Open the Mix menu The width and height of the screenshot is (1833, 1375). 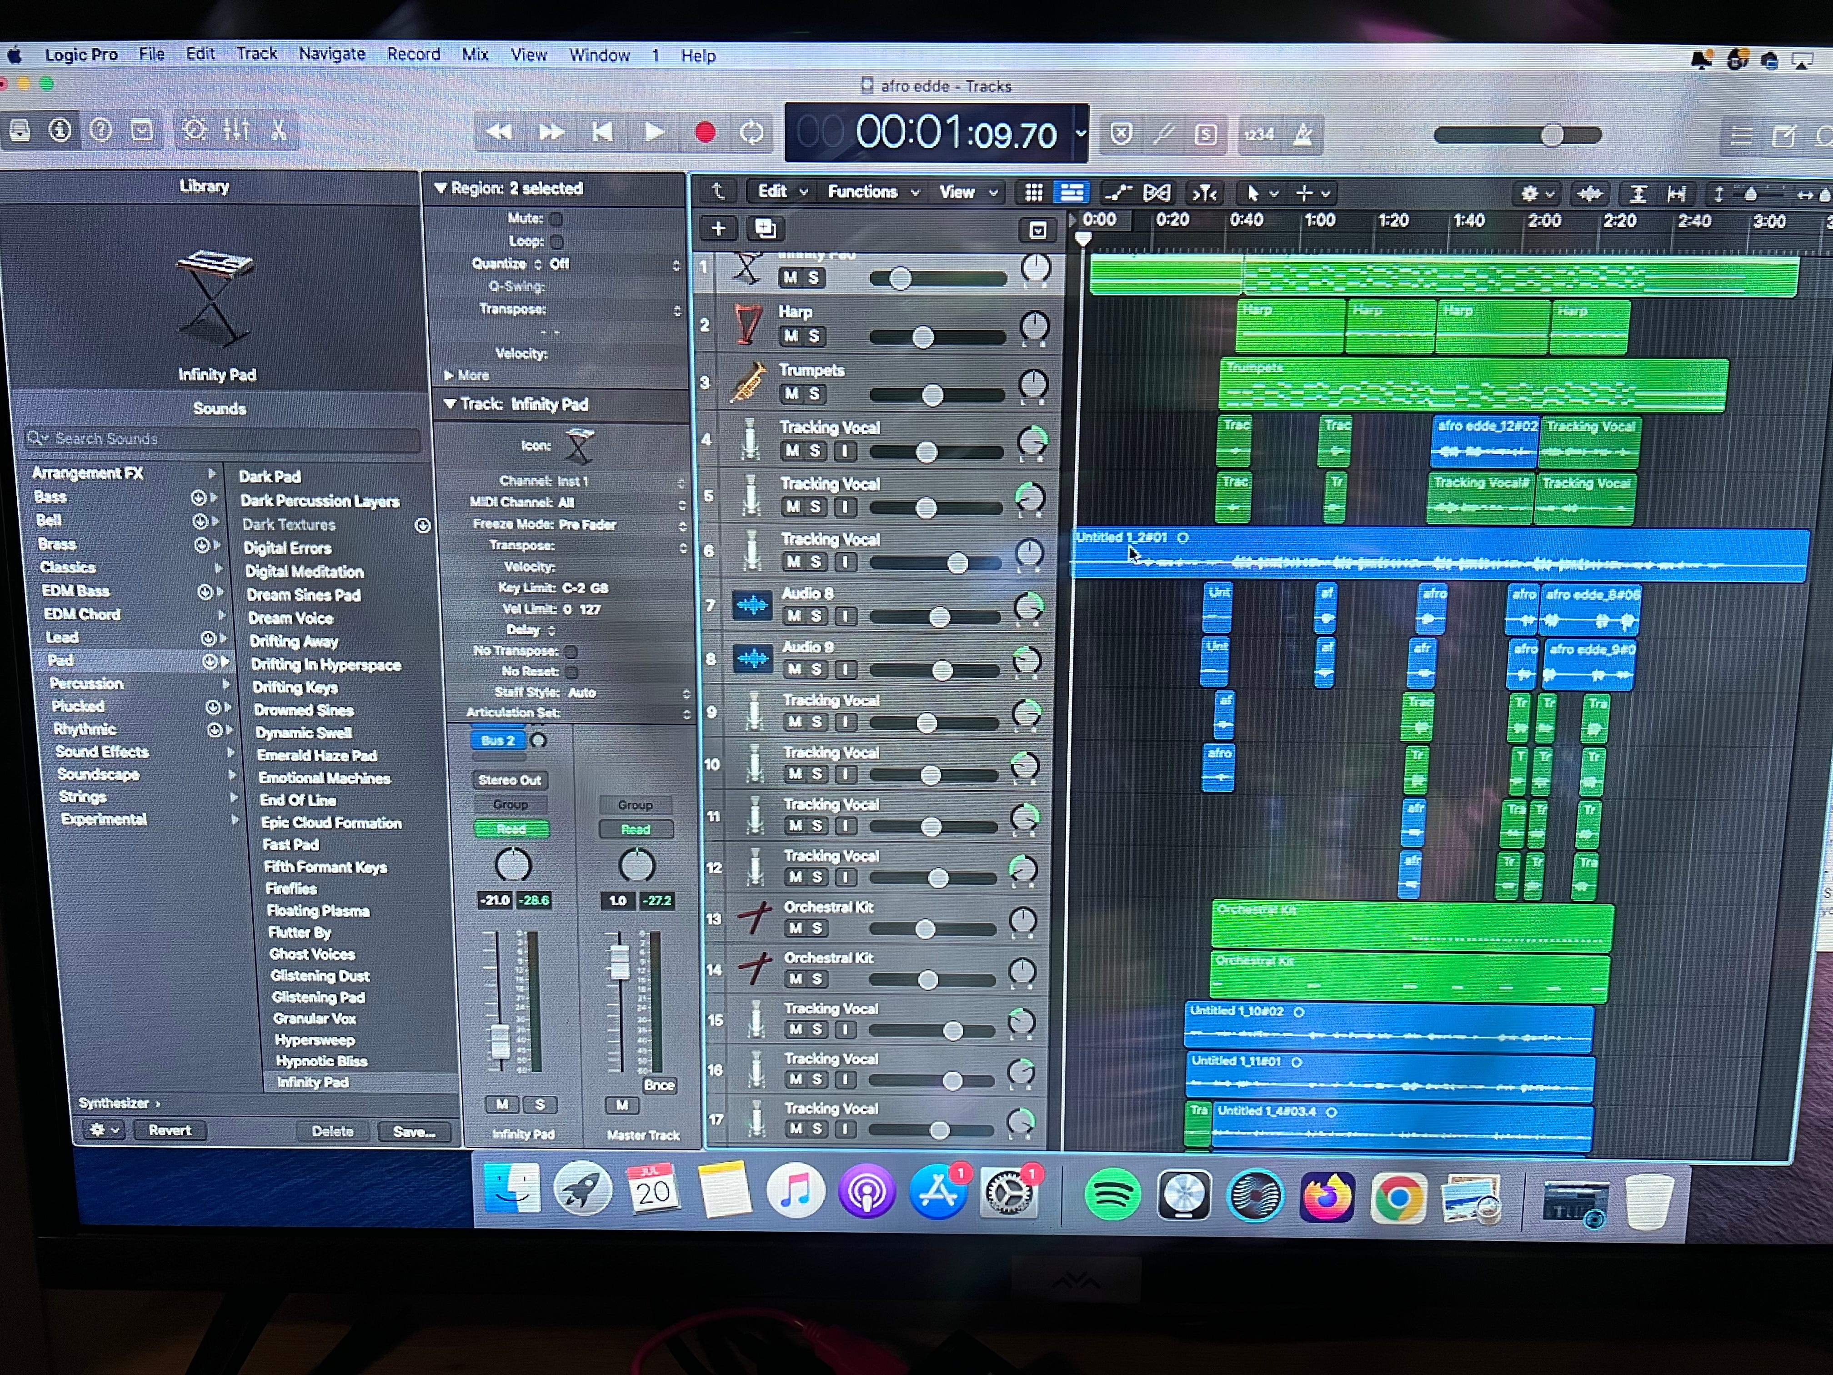475,55
